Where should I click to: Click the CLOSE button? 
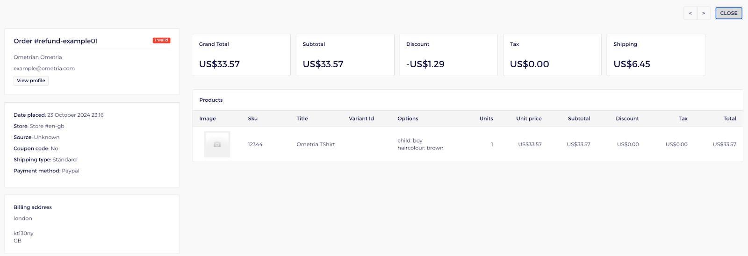(728, 13)
